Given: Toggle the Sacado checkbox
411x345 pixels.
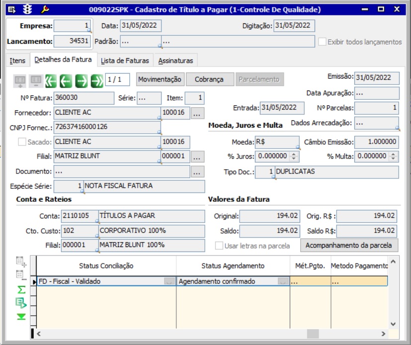Looking at the screenshot, I should (x=22, y=142).
